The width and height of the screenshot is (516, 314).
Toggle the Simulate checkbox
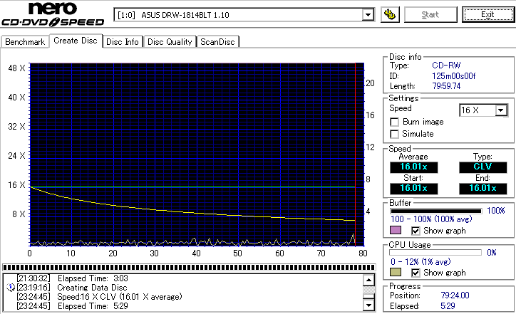click(x=395, y=134)
